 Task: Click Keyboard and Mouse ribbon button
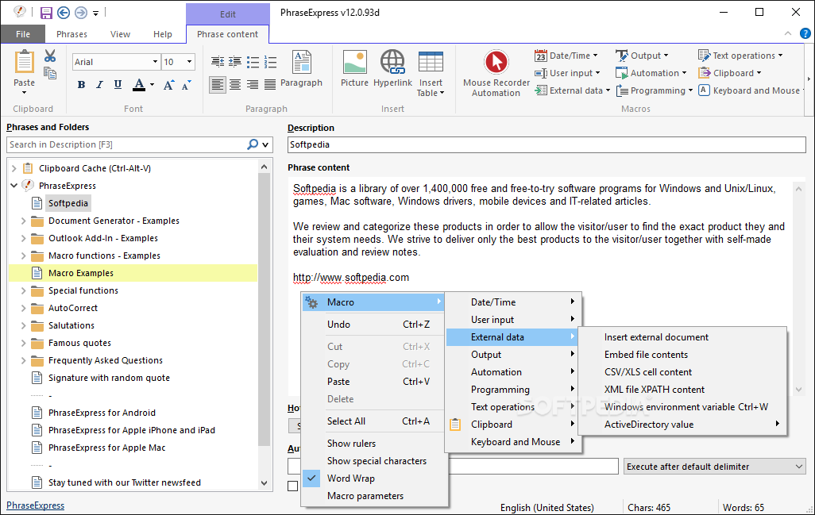[x=751, y=90]
